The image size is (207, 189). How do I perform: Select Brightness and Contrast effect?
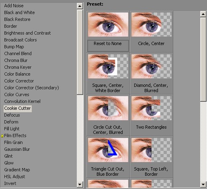coord(27,33)
